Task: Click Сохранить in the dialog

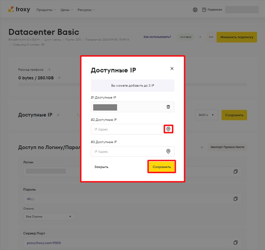Action: [161, 167]
